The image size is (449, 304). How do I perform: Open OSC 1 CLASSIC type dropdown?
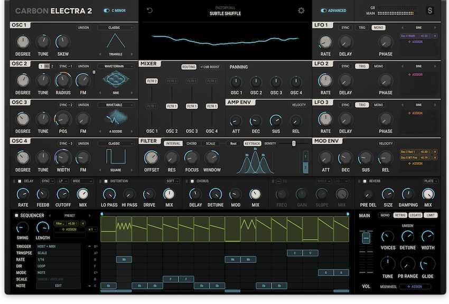(116, 28)
